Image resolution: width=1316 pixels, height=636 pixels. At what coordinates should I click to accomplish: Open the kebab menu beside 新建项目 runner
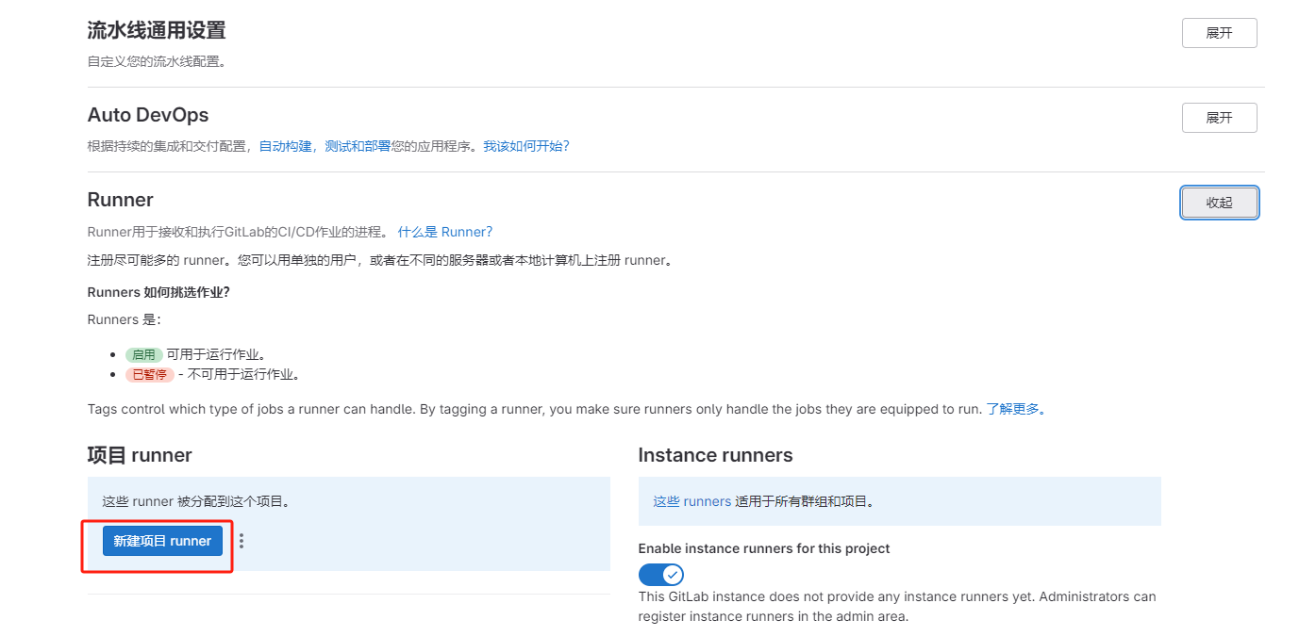(243, 540)
